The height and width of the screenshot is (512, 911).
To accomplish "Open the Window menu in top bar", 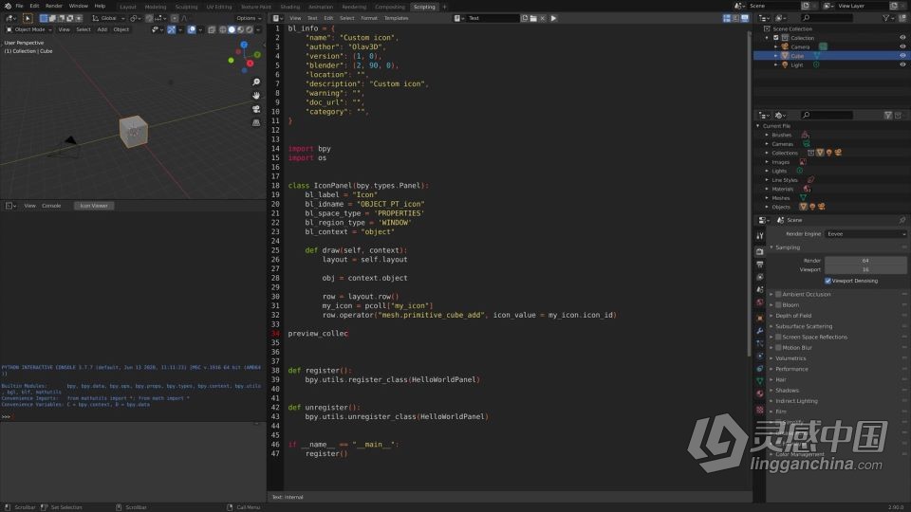I will click(79, 6).
